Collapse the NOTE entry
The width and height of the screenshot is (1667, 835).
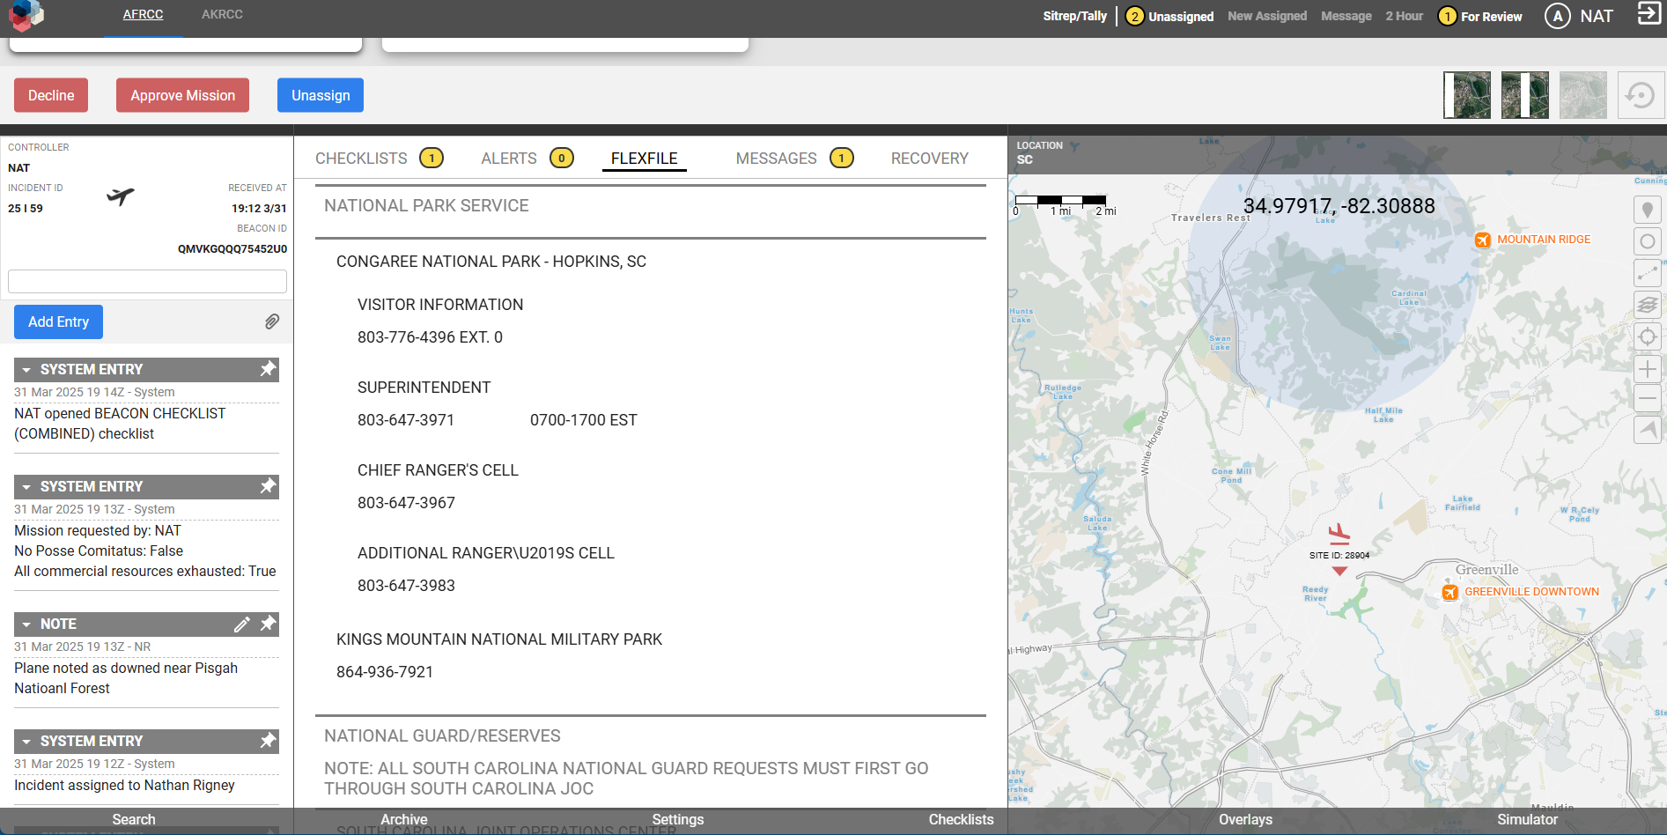pos(26,624)
